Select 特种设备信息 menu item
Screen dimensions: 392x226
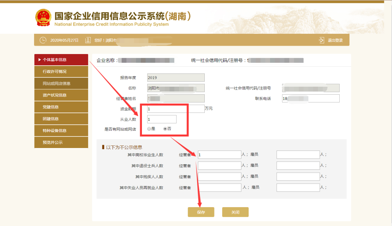pos(61,131)
